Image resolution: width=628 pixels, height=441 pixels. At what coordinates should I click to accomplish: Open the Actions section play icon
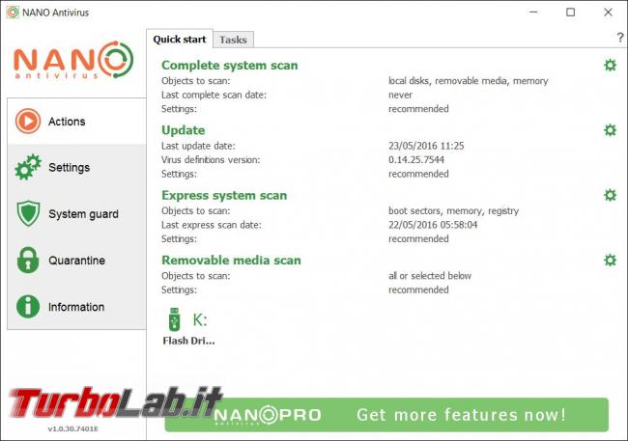point(28,121)
